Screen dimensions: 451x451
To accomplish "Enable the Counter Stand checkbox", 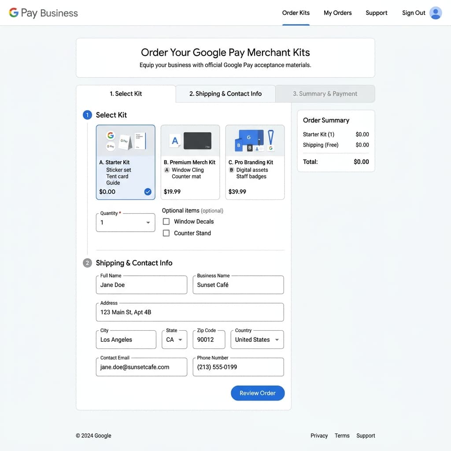I will 166,233.
